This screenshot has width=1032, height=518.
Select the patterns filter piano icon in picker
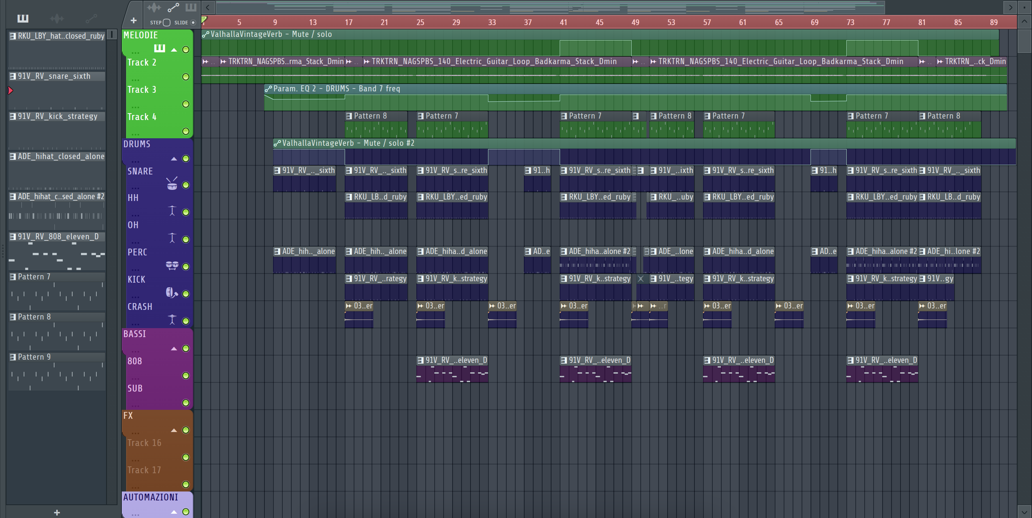point(23,18)
